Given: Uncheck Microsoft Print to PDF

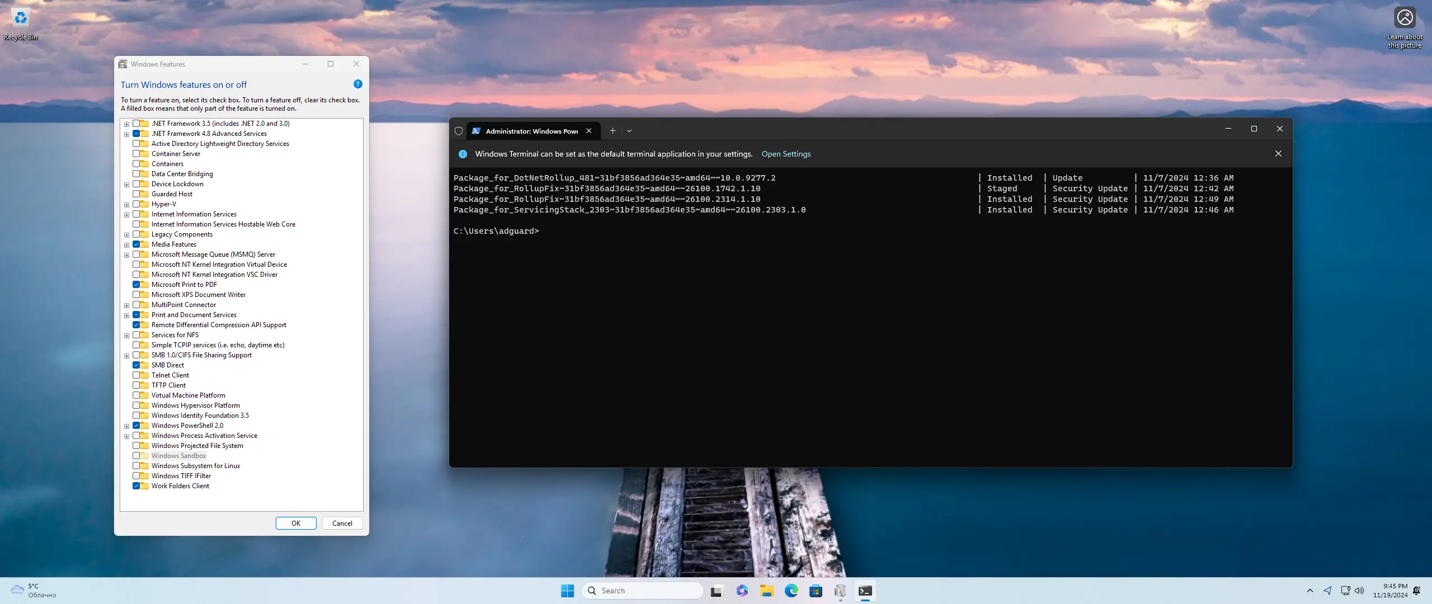Looking at the screenshot, I should [x=136, y=285].
